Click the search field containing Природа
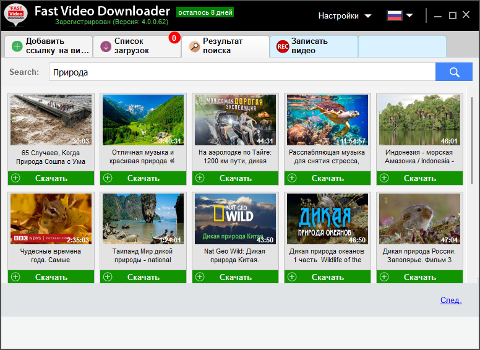 (x=242, y=72)
